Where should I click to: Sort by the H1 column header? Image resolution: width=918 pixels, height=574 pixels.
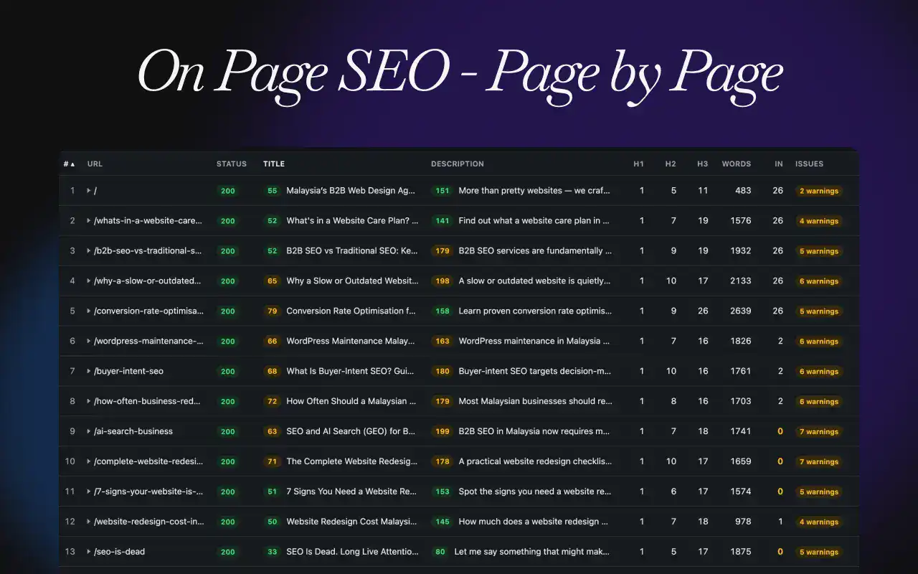638,164
